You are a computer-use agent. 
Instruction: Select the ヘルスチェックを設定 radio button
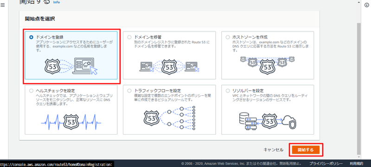(x=31, y=91)
